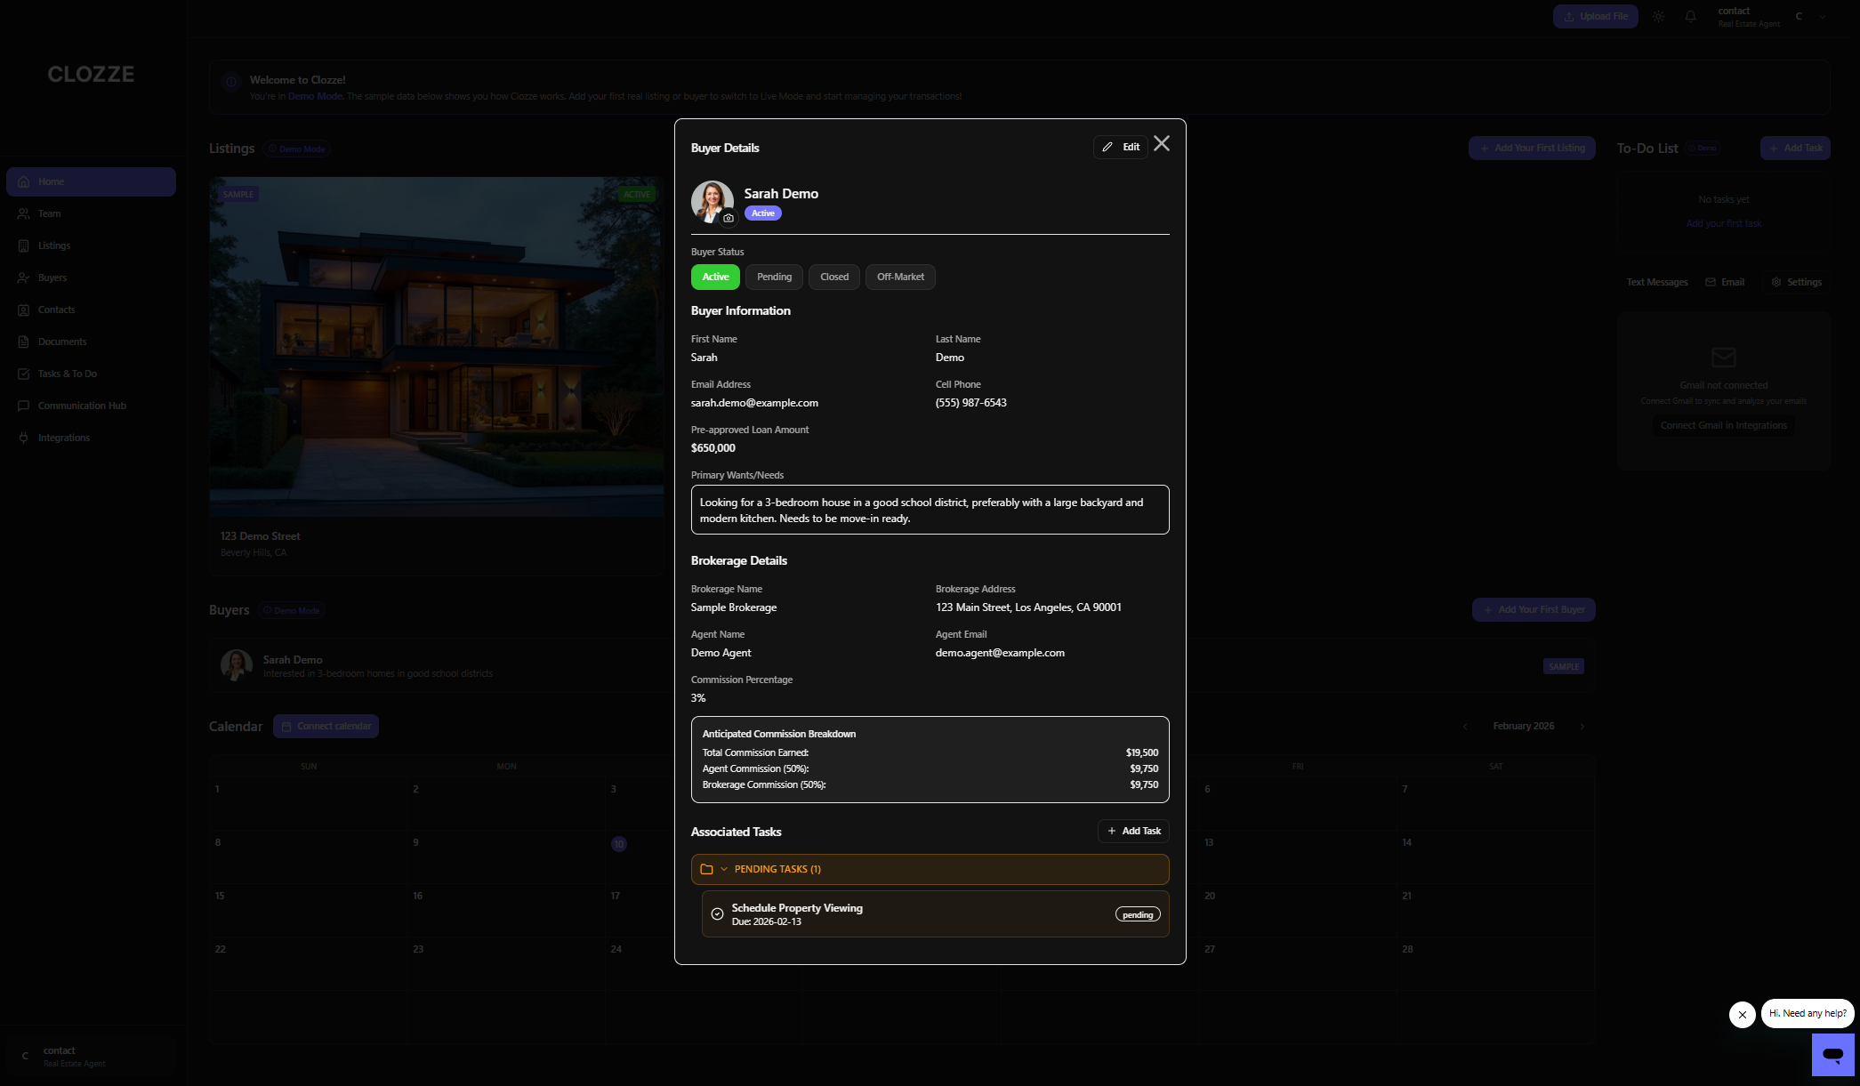Open the chat support bubble
Viewport: 1860px width, 1086px height.
pyautogui.click(x=1833, y=1054)
